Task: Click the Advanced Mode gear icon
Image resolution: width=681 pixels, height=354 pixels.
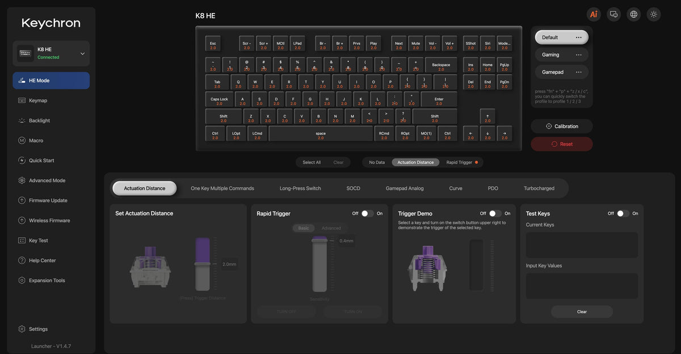Action: pos(22,180)
